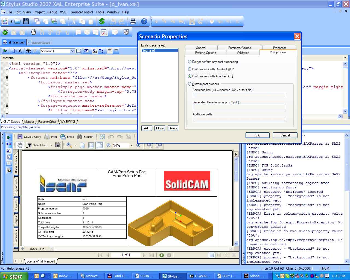
Task: Click the green Previous View arrow
Action: pyautogui.click(x=162, y=255)
